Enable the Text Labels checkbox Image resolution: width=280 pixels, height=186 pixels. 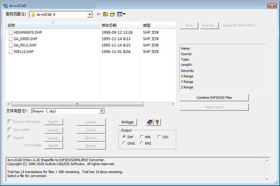point(10,129)
